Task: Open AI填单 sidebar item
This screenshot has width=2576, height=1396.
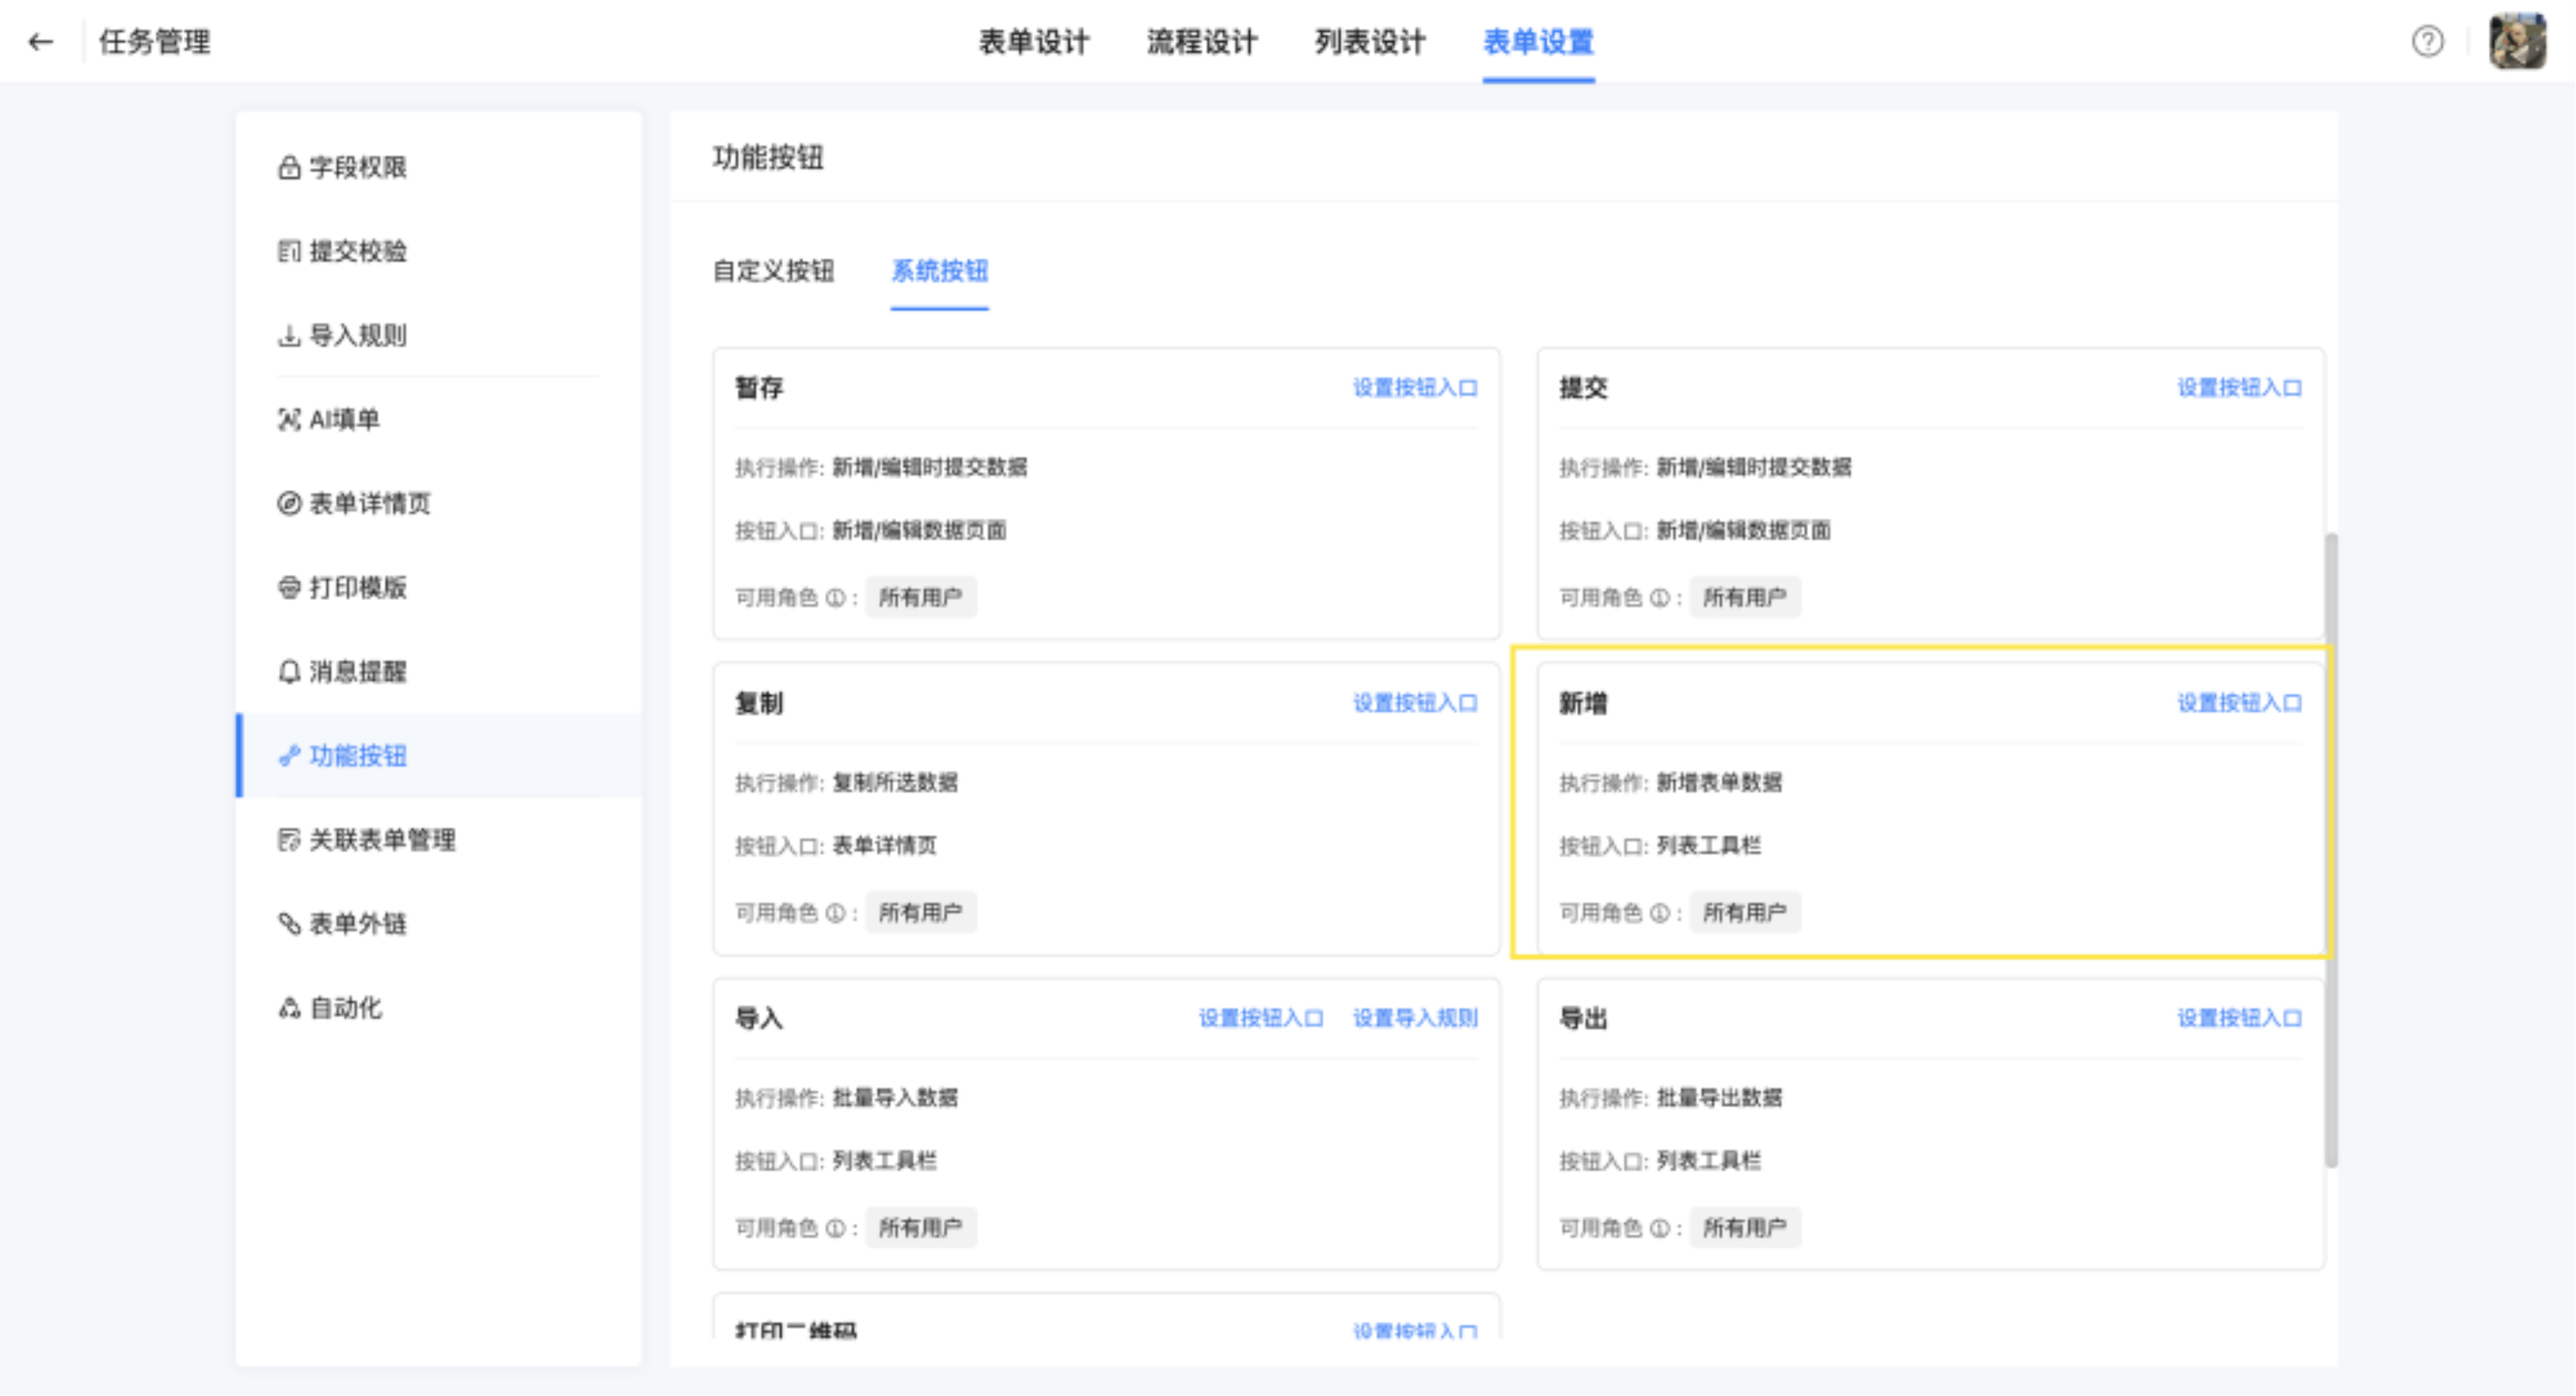Action: [329, 419]
